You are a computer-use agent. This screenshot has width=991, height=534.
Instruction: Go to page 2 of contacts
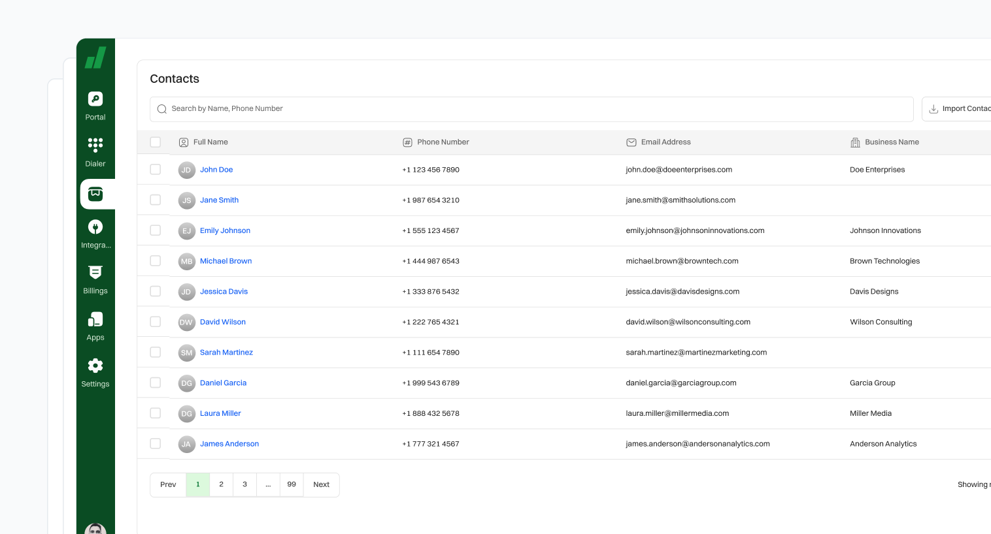[x=222, y=484]
